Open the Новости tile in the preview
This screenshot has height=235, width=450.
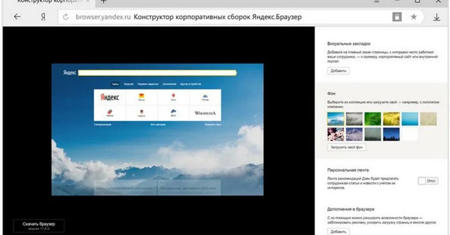coord(142,113)
